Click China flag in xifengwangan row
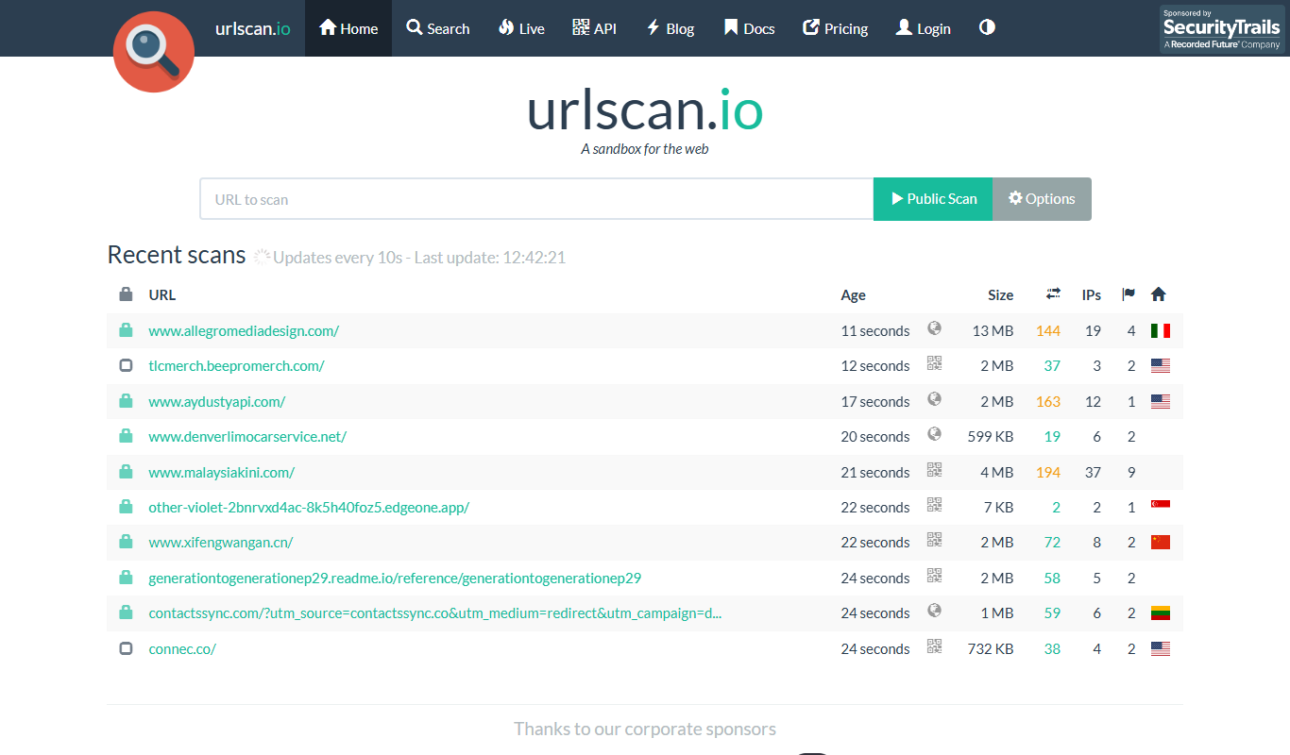1290x755 pixels. tap(1161, 542)
